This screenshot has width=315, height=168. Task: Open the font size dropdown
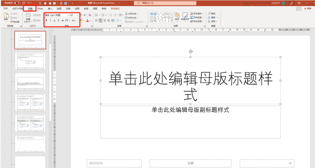[77, 15]
